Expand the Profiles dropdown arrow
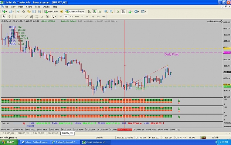The height and width of the screenshot is (145, 231). coord(13,11)
